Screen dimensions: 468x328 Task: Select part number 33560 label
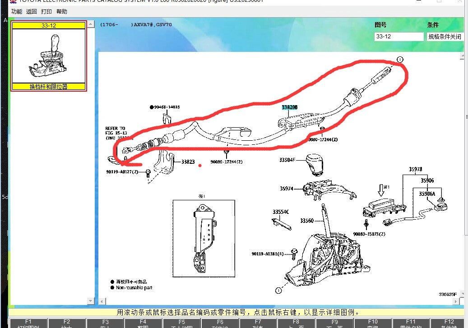tap(307, 221)
